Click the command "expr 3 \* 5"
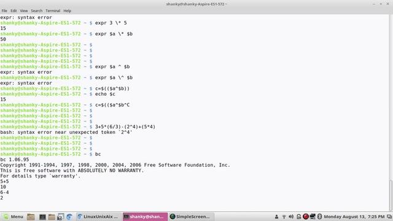393x221 pixels. coord(111,23)
